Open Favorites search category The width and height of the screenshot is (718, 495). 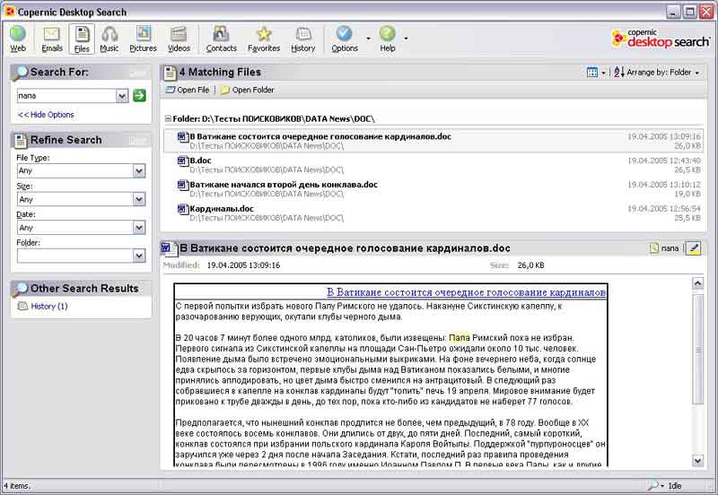263,38
